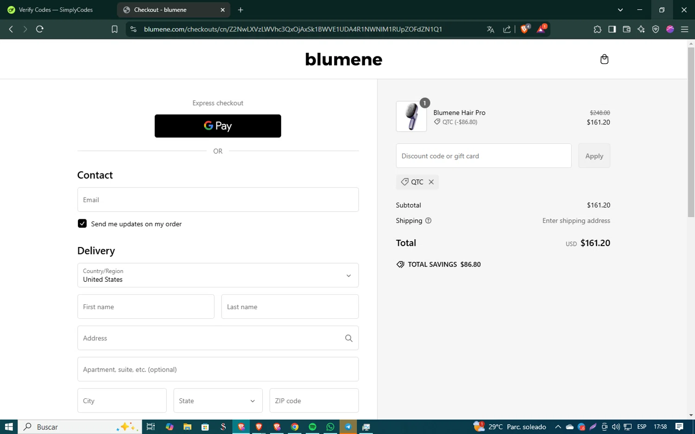The width and height of the screenshot is (695, 434).
Task: Open Brave Shields lion icon
Action: tap(525, 29)
